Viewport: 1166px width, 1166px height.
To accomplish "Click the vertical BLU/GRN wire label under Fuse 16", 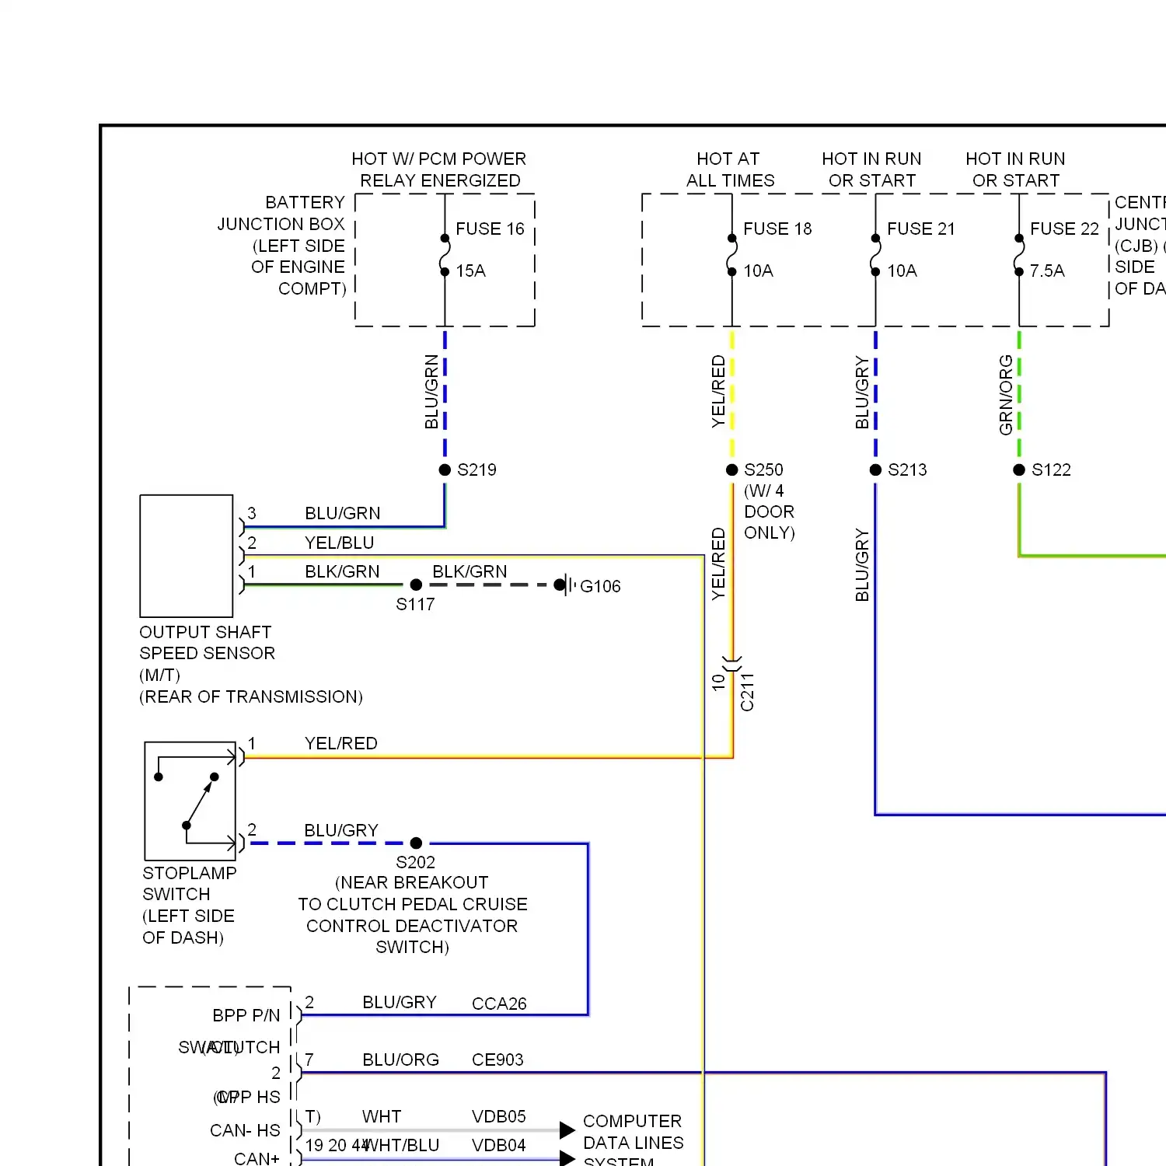I will coord(431,392).
